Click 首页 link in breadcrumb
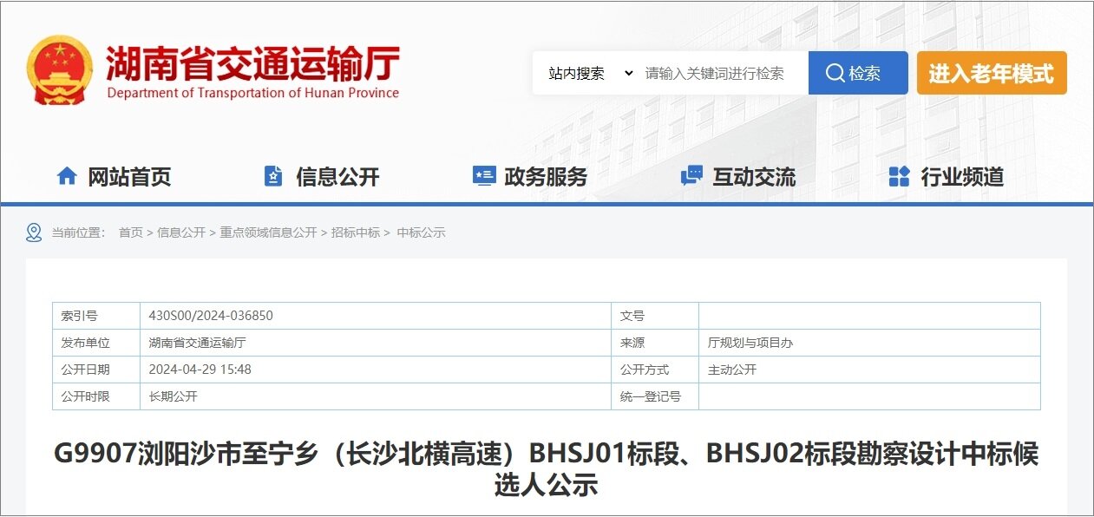Viewport: 1094px width, 517px height. tap(130, 232)
